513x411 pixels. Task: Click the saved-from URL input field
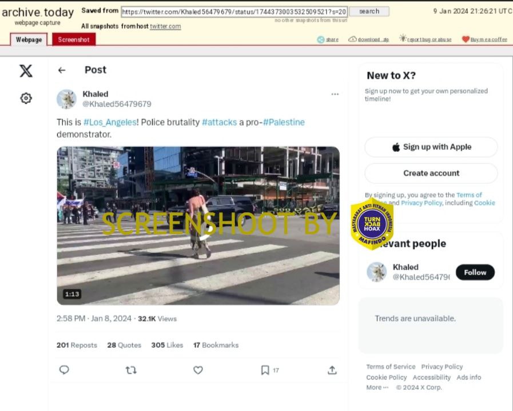(x=234, y=11)
